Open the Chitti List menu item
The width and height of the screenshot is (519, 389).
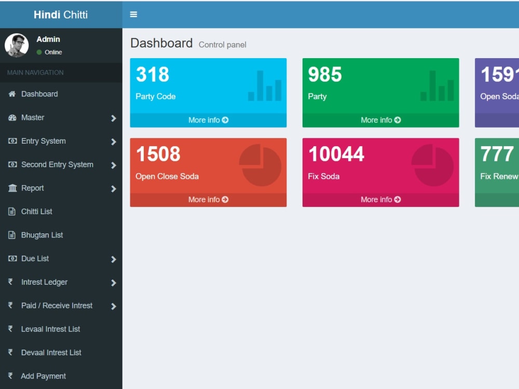(61, 212)
